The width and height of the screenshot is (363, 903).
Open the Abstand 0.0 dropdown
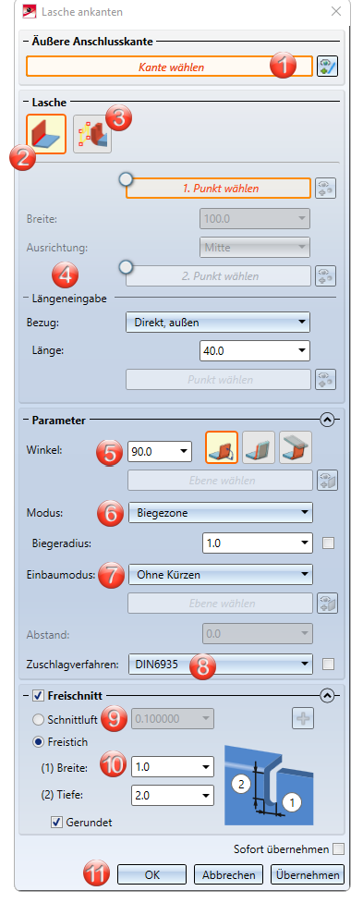[258, 633]
